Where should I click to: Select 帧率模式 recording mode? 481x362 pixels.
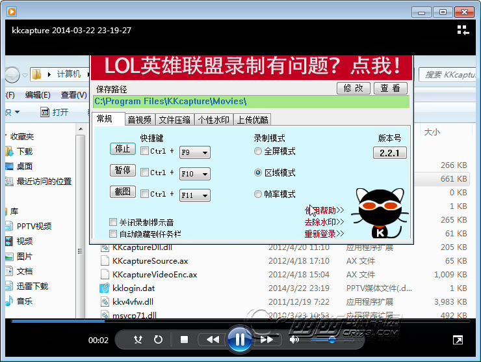point(258,194)
